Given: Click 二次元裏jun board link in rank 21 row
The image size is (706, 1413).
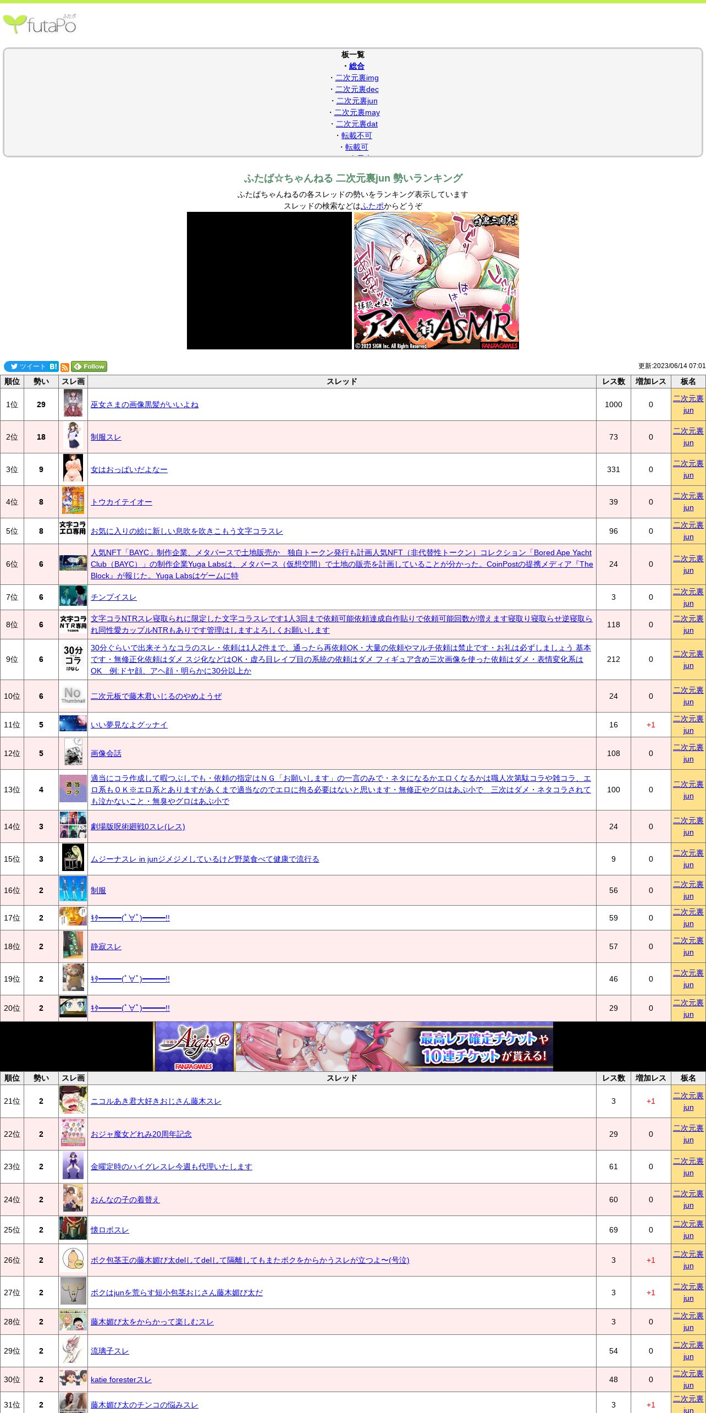Looking at the screenshot, I should tap(688, 1102).
